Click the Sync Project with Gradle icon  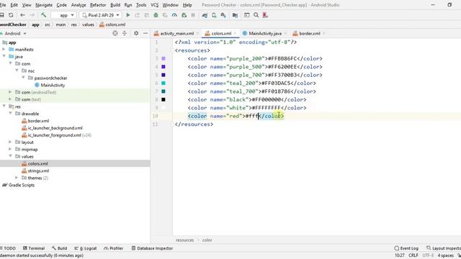(x=205, y=15)
